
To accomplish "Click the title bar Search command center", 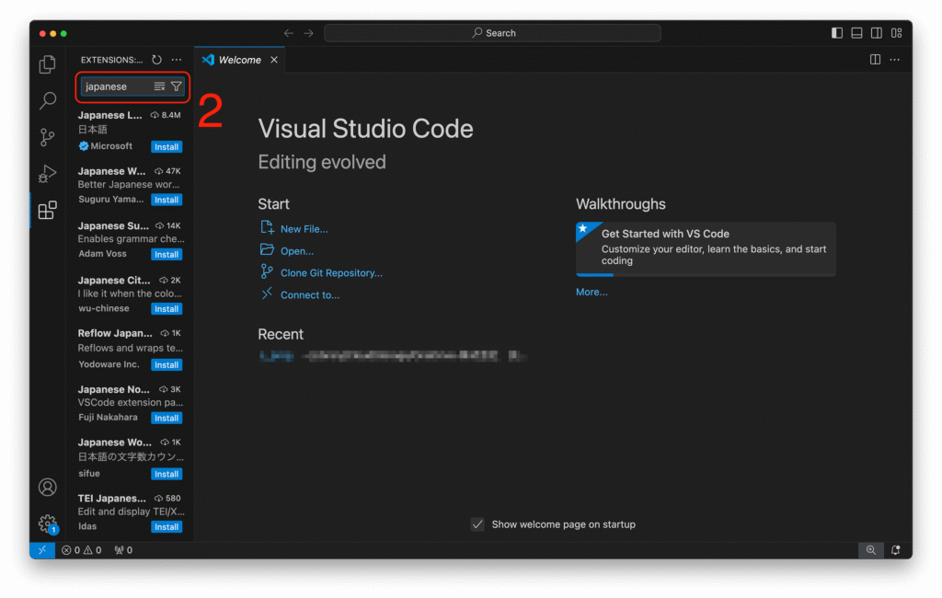I will pos(493,33).
